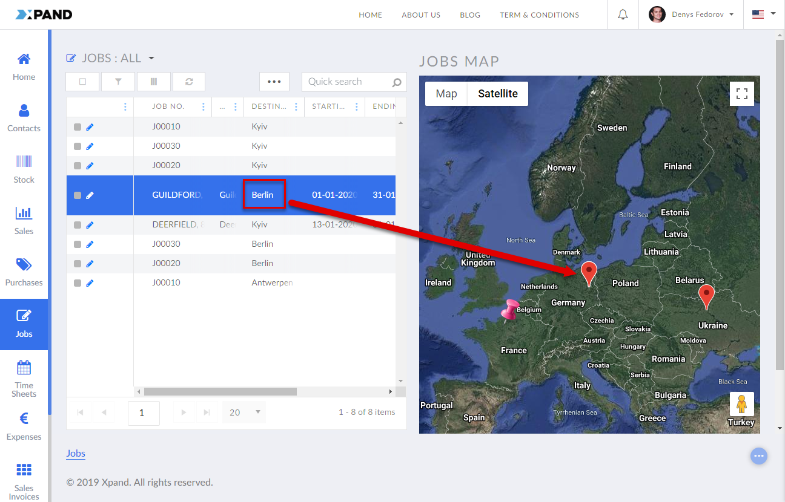The image size is (785, 502).
Task: Check the box on the DEERFIELD job row
Action: pos(78,225)
